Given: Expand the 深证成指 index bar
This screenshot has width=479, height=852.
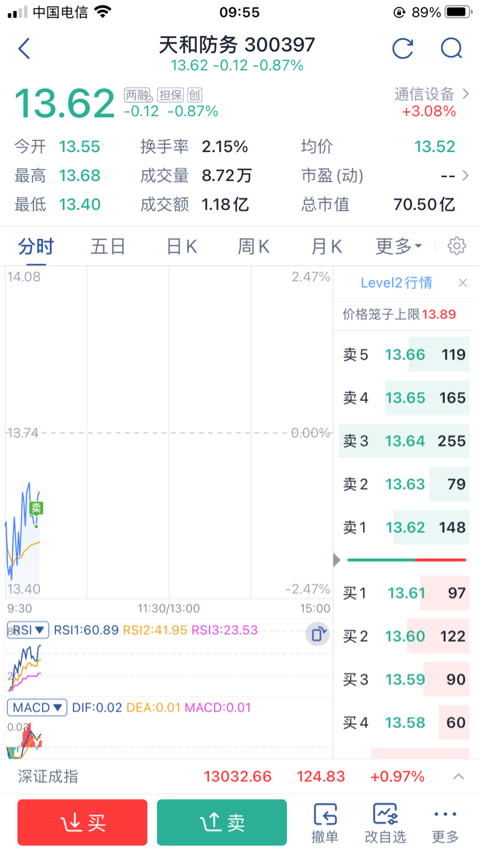Looking at the screenshot, I should click(x=458, y=777).
